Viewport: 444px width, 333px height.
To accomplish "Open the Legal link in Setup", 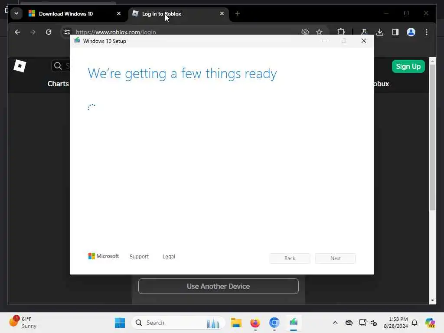I will click(x=169, y=257).
